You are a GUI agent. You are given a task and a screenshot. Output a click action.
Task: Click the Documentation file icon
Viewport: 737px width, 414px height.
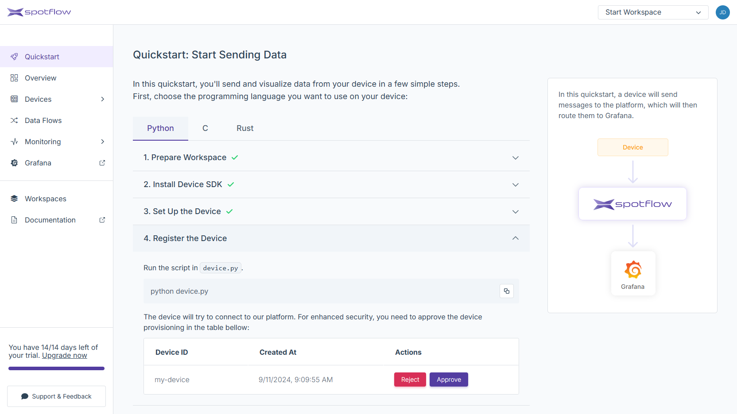[x=14, y=220]
